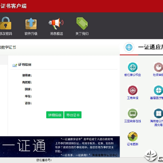The height and width of the screenshot is (163, 163).
Task: Open the 基层医疗 teal cross icon
Action: [158, 90]
